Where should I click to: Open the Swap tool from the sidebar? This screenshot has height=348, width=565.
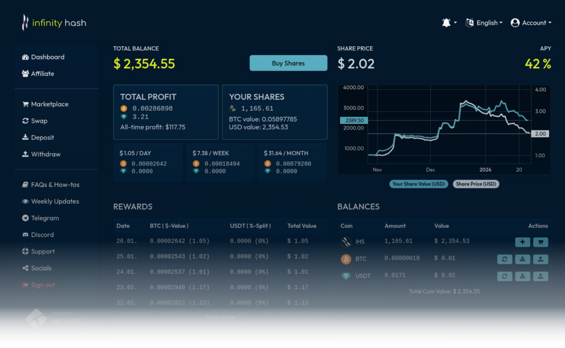point(26,121)
